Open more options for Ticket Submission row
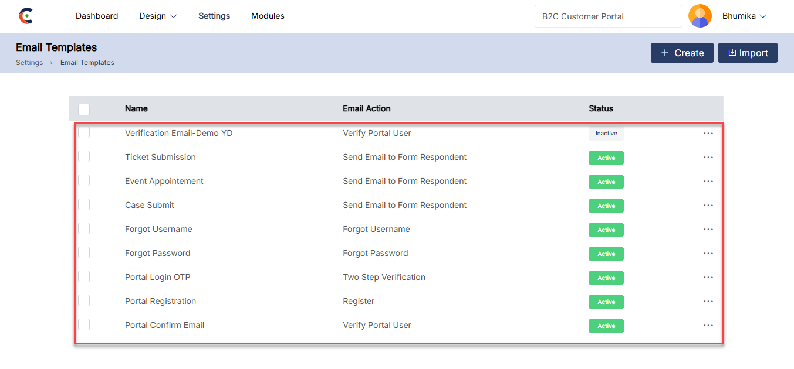This screenshot has height=369, width=794. pos(708,158)
